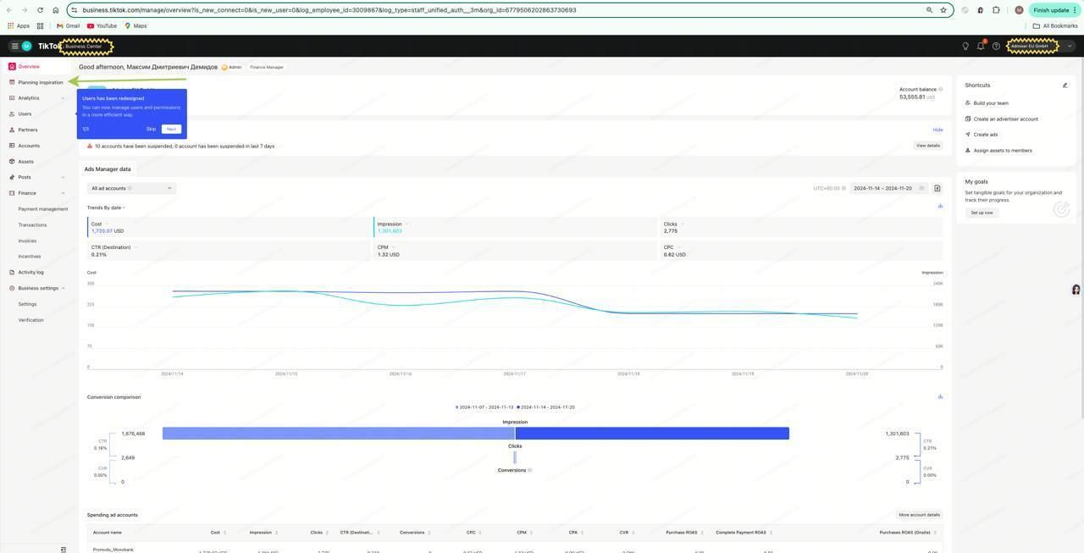Collapse the Business settings section
The image size is (1084, 553).
click(63, 288)
